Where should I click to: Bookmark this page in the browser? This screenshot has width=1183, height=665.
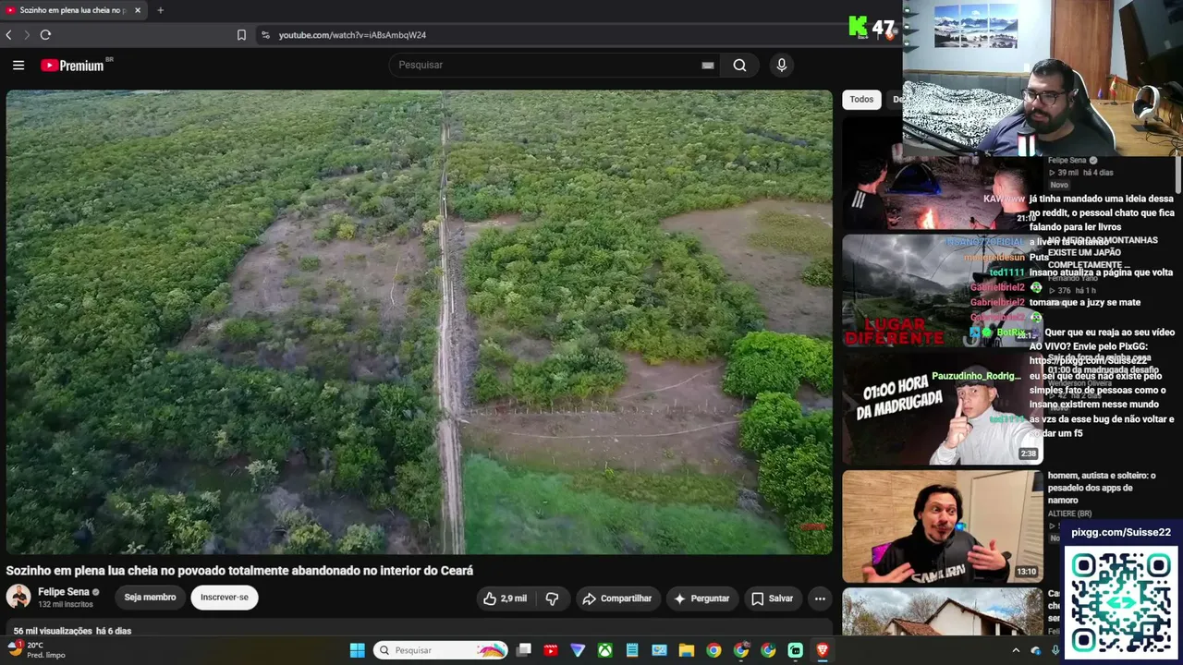click(241, 35)
